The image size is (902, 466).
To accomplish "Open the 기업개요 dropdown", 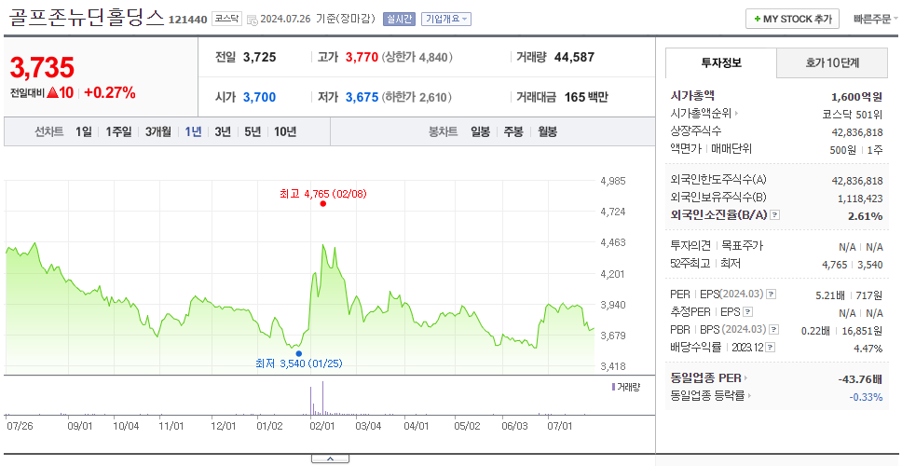I will [x=446, y=19].
